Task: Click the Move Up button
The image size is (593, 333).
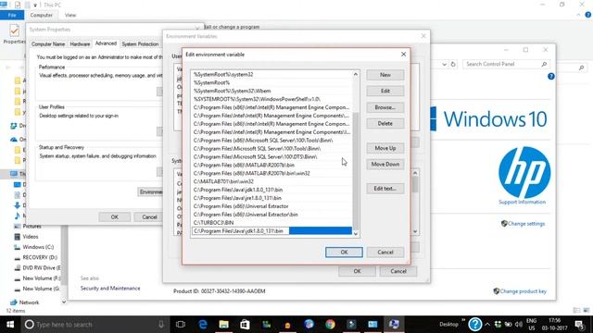Action: pyautogui.click(x=385, y=148)
